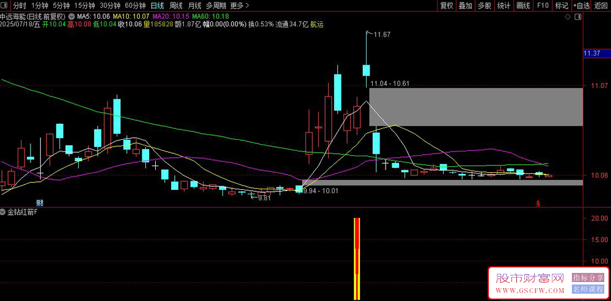The height and width of the screenshot is (301, 611).
Task: Open the 更多 periods expander
Action: click(x=240, y=5)
